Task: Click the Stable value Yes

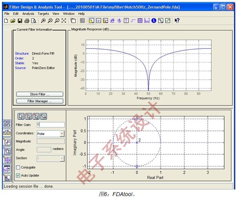Action: 35,63
